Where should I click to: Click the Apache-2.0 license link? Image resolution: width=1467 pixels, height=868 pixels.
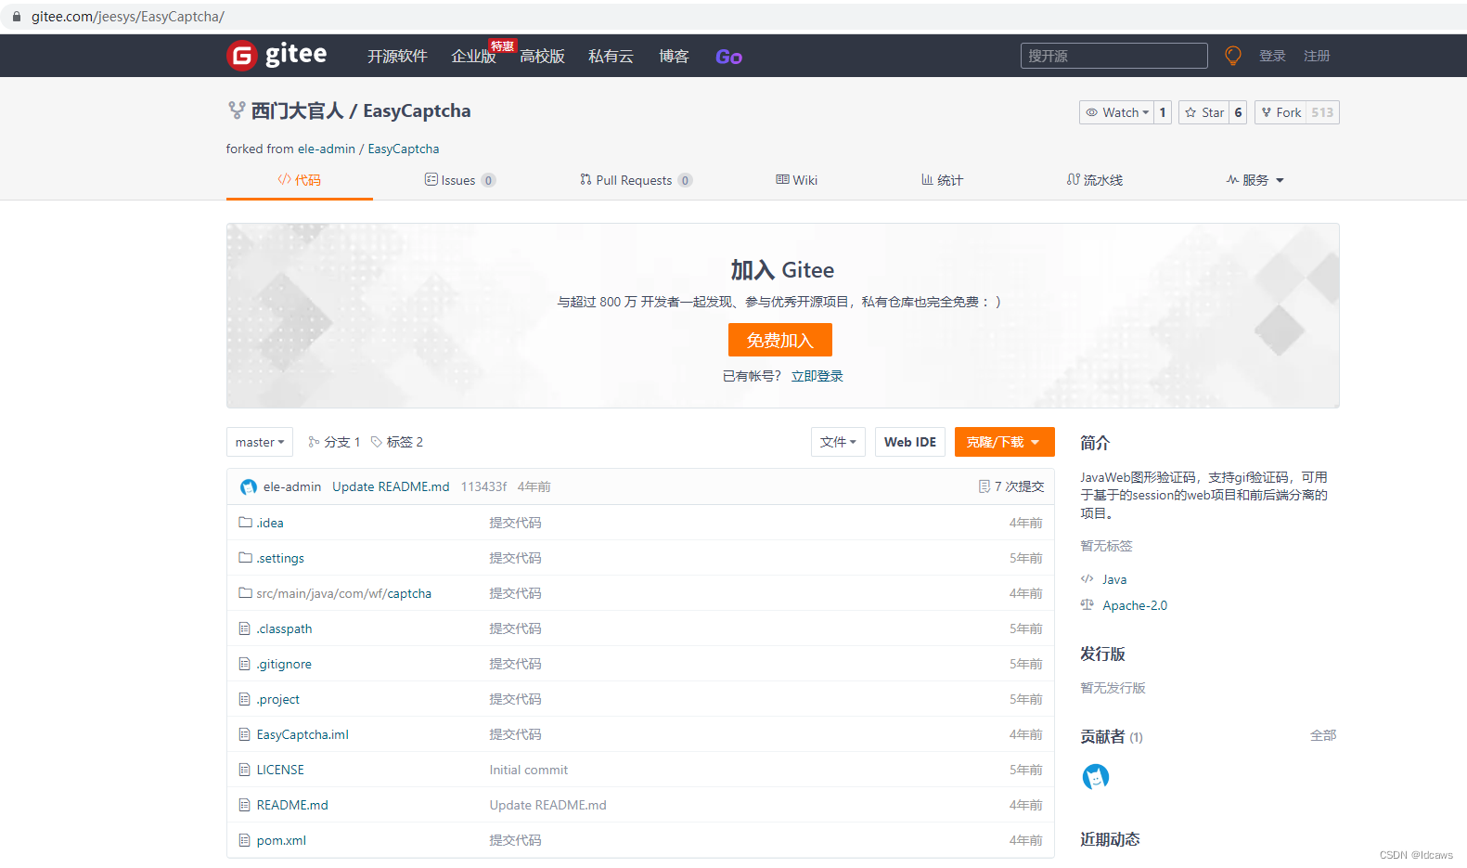(1135, 605)
